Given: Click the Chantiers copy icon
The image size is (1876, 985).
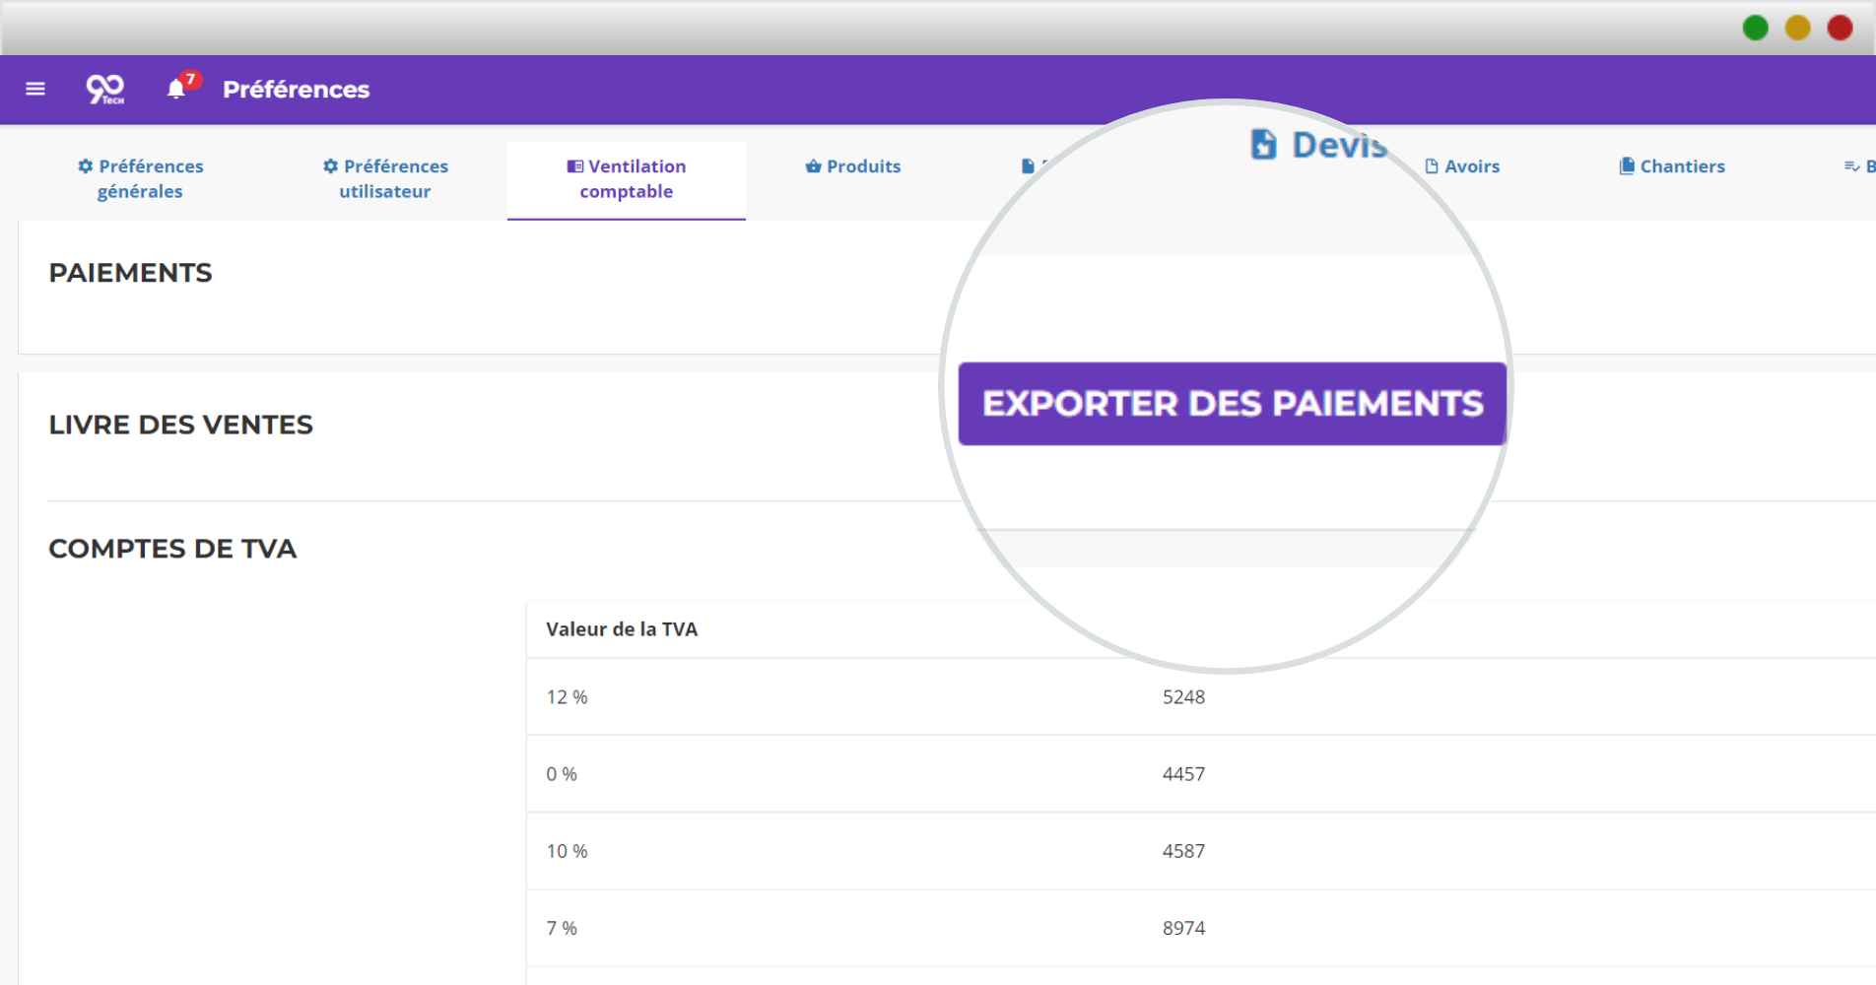Looking at the screenshot, I should (1627, 166).
